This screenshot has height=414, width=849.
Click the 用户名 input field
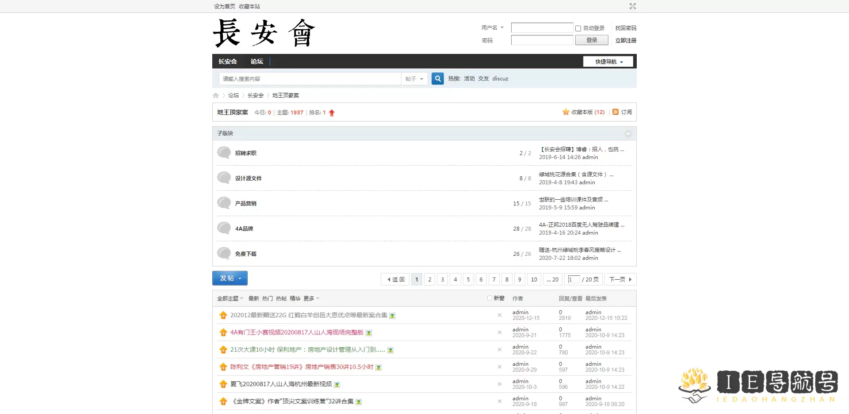click(x=542, y=28)
